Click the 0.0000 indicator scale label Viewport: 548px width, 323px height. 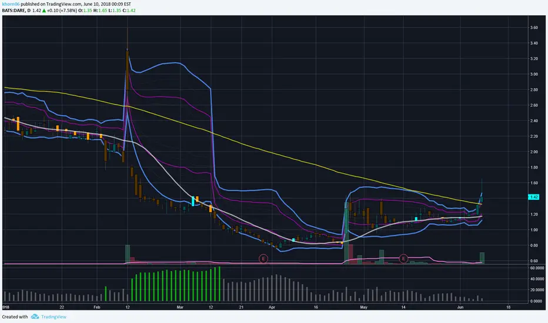(537, 301)
